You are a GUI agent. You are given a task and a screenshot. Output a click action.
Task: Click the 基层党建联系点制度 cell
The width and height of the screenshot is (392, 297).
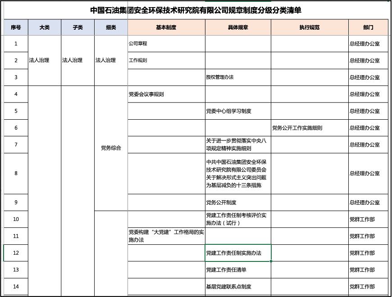click(238, 286)
